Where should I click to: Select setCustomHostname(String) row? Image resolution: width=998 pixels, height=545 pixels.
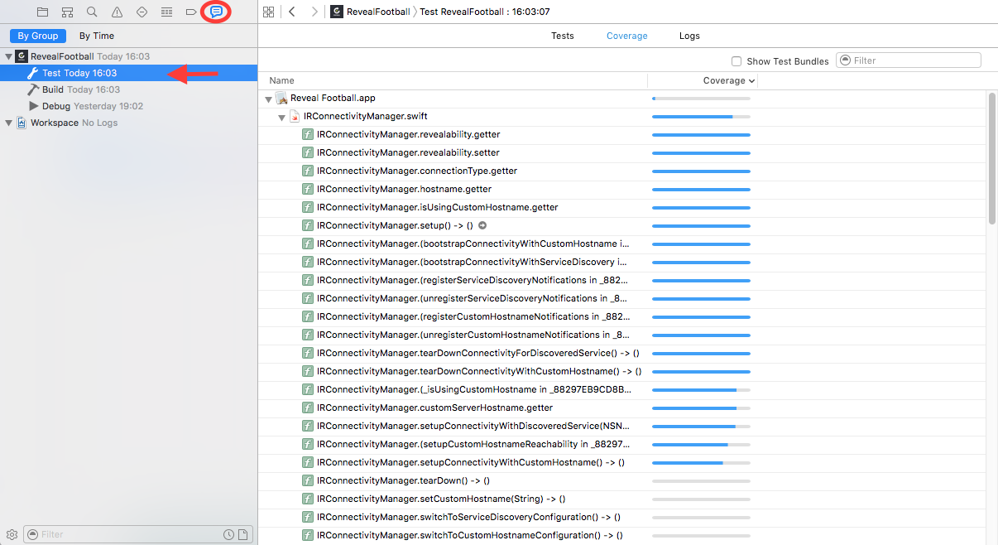622,499
